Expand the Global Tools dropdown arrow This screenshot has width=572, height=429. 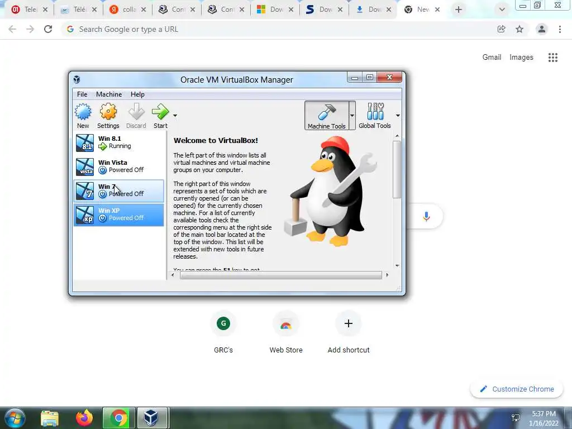pos(398,116)
